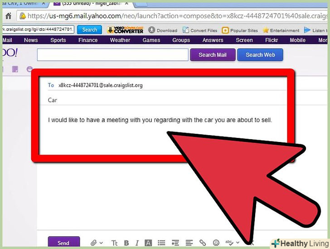Click the Yahoo! logo
Image resolution: width=330 pixels, height=249 pixels.
pos(10,53)
